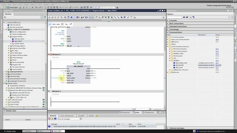237x133 pixels.
Task: Switch to the Cross-references tab
Action: [x=67, y=116]
